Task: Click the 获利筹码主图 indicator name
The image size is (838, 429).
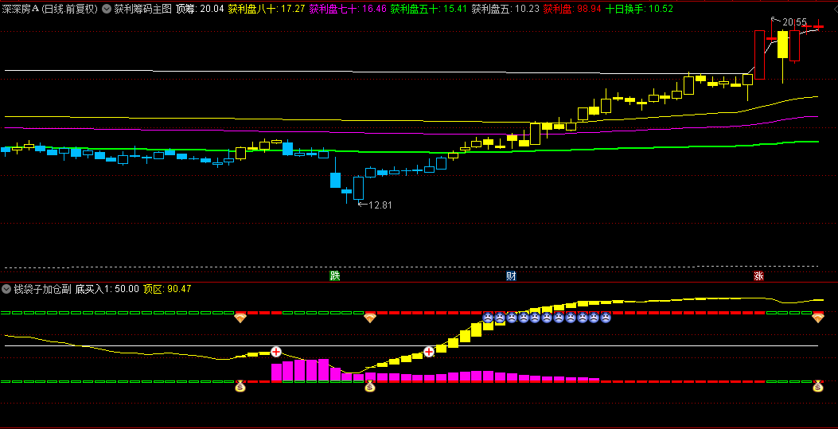Action: 142,9
